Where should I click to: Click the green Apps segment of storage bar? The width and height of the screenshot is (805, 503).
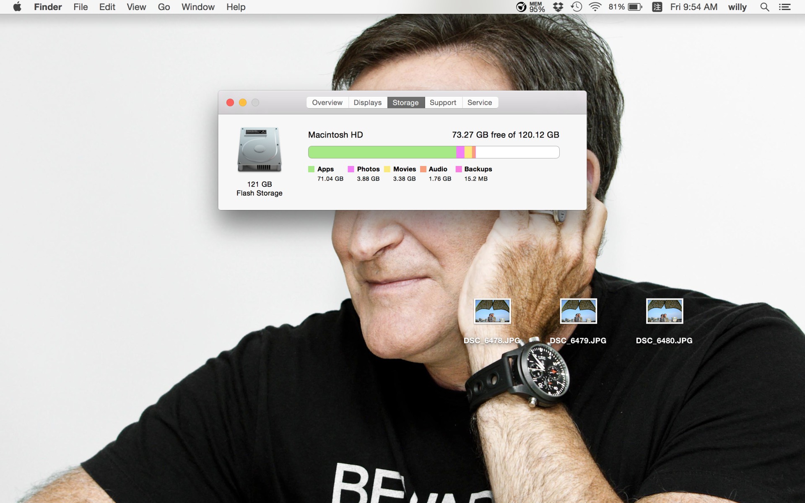coord(382,152)
